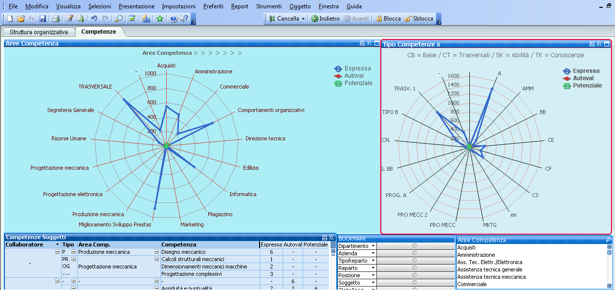Click the green star Add Bookmark icon
Viewport: 615px width, 290px height.
click(159, 19)
